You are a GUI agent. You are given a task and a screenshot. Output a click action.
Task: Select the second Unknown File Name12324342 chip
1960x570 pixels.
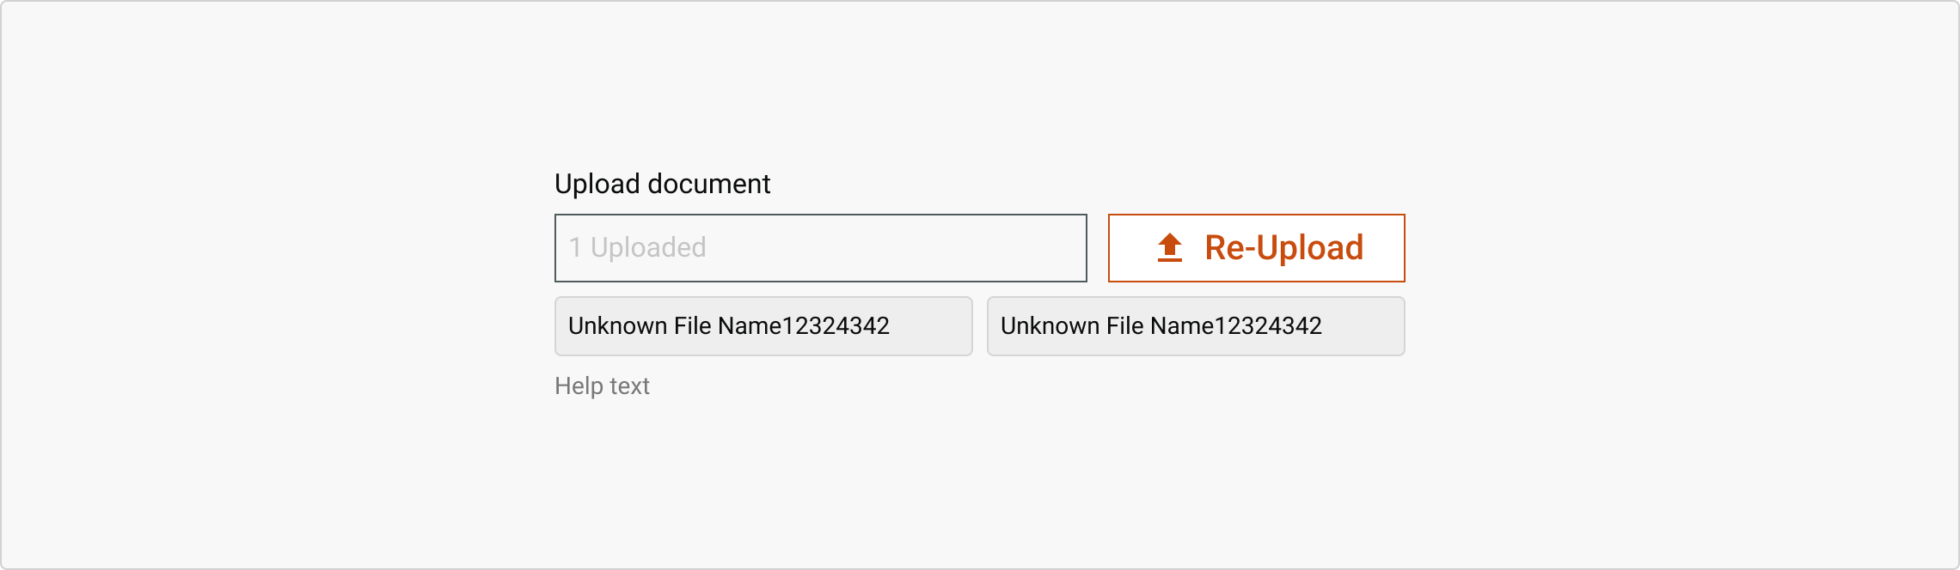(1196, 326)
